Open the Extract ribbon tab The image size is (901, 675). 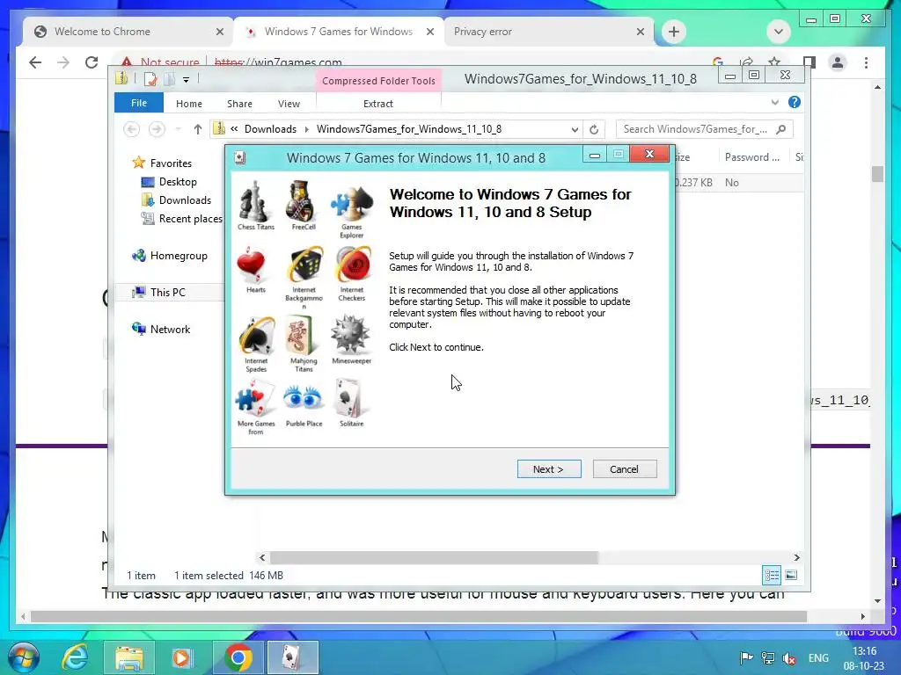(378, 104)
